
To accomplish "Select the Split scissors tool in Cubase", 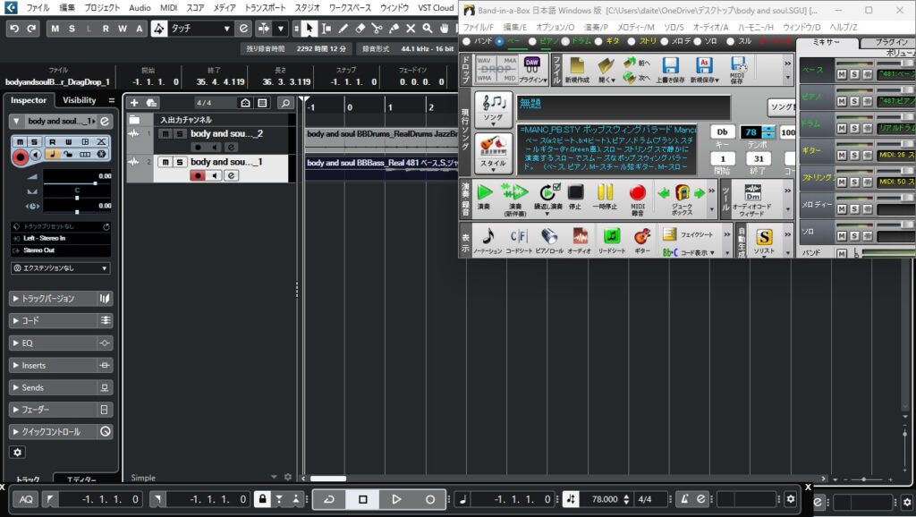I will (x=377, y=28).
